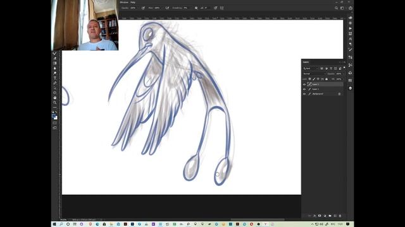Open the Help menu
Screen dimensions: 405x227
tap(133, 2)
